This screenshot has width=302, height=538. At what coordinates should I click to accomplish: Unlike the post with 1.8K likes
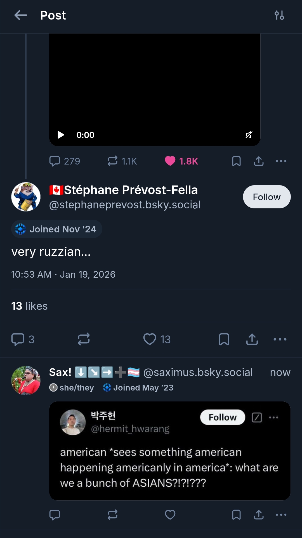point(170,161)
